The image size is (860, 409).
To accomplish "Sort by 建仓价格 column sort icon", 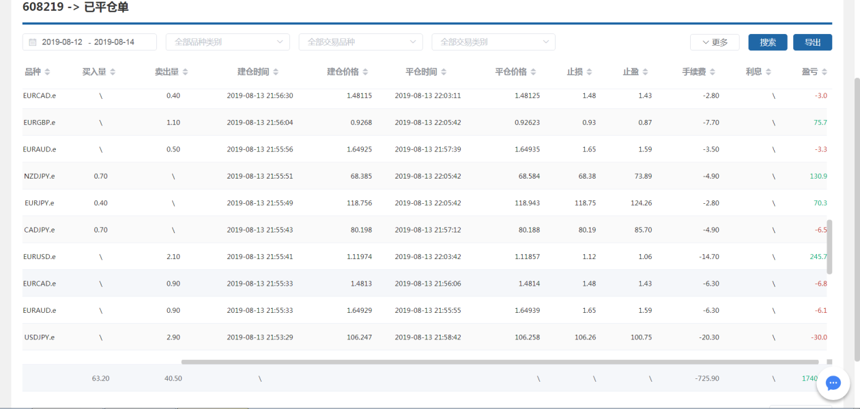I will tap(365, 72).
